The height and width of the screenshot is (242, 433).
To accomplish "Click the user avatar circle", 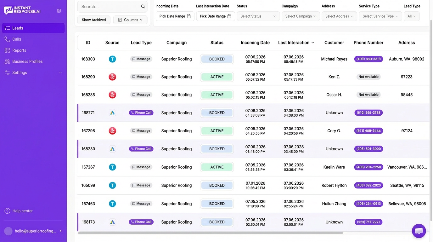I will pyautogui.click(x=8, y=231).
